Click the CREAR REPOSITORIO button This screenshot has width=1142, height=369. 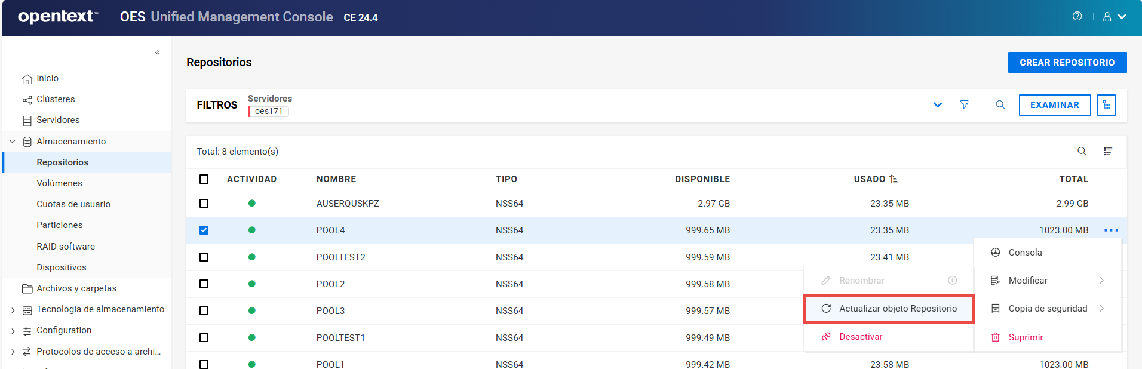tap(1067, 63)
